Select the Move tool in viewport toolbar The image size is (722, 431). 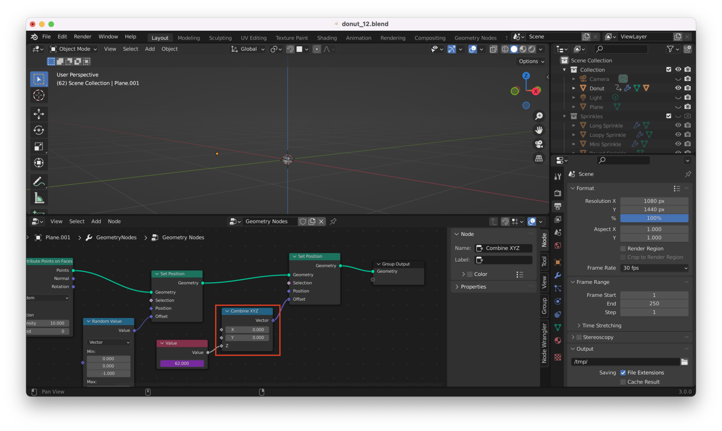click(39, 114)
